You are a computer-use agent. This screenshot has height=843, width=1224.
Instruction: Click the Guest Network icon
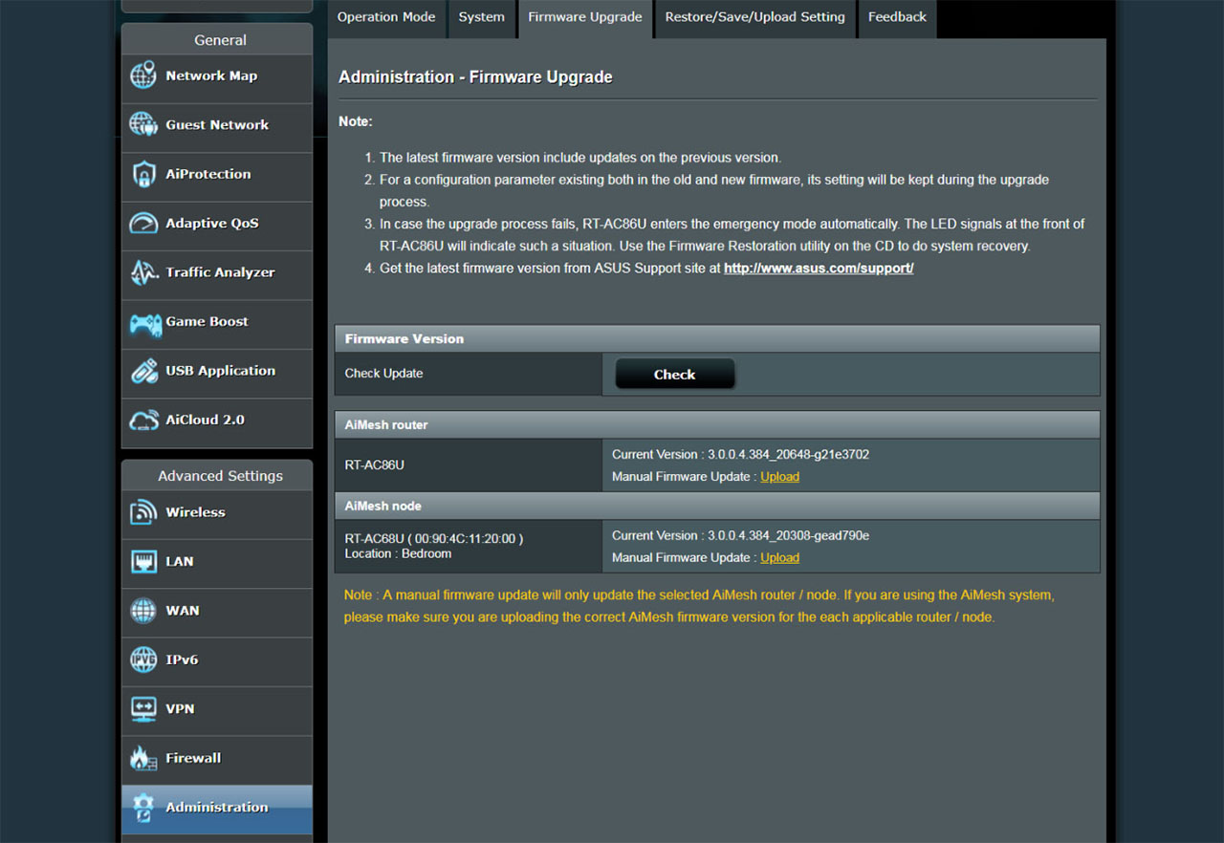143,125
